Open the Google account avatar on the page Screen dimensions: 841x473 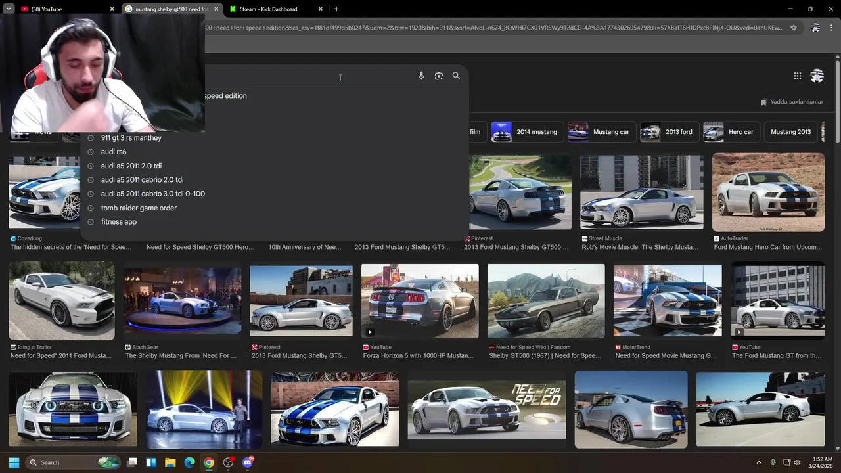point(817,76)
